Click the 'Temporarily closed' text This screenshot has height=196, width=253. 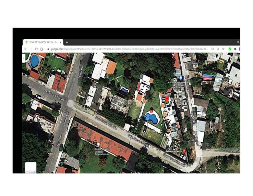[102, 154]
